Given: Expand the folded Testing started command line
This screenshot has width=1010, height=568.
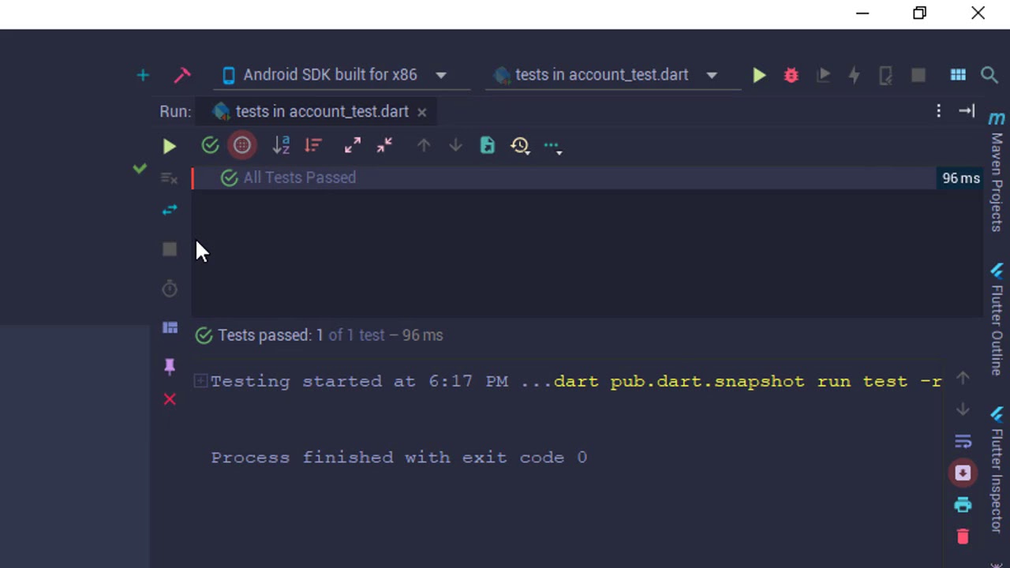Looking at the screenshot, I should (200, 381).
